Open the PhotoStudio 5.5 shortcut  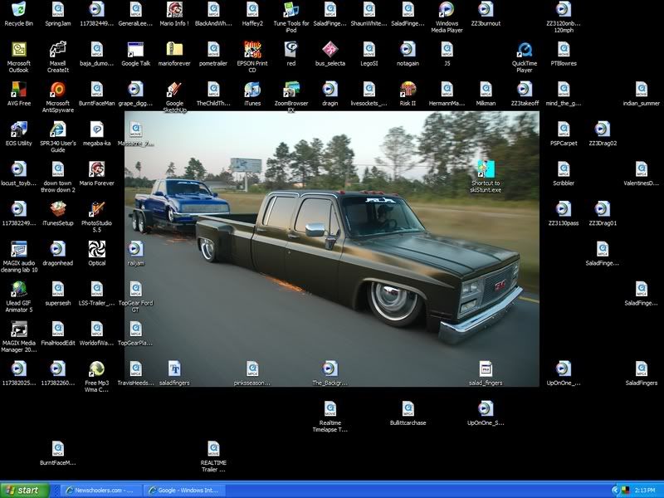[x=96, y=209]
